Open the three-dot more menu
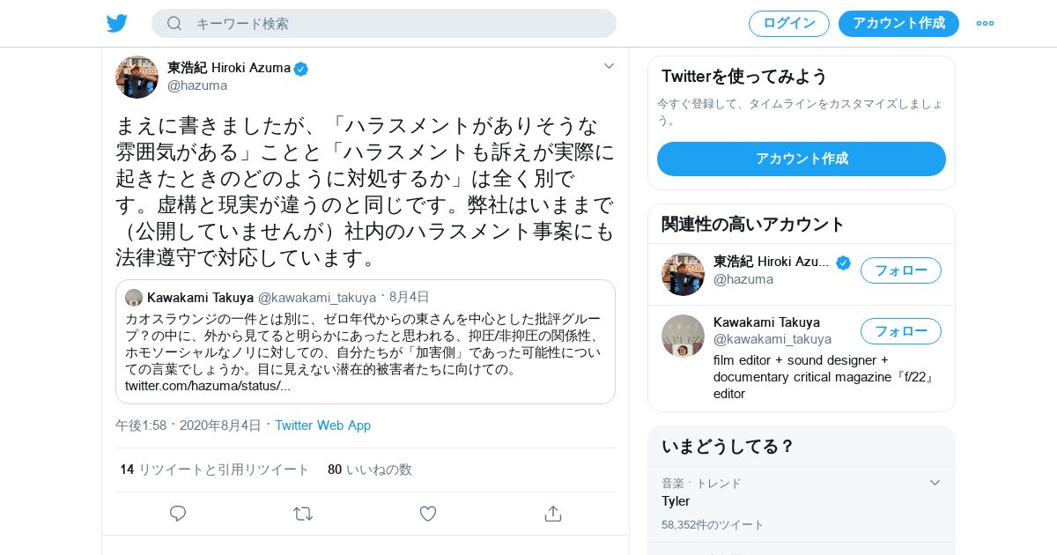The height and width of the screenshot is (555, 1057). (985, 24)
